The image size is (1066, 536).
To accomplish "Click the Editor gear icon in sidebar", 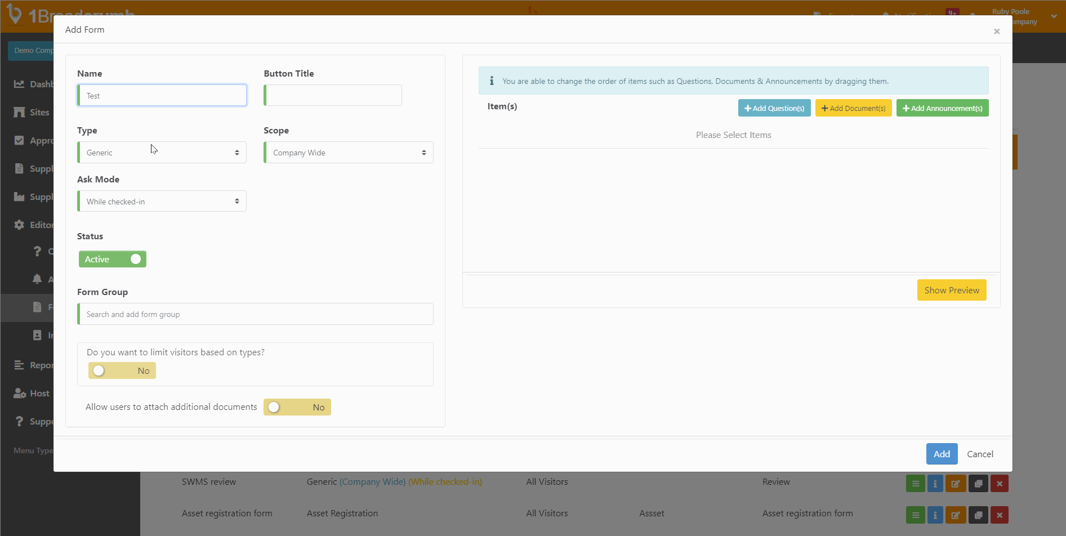I will tap(19, 225).
